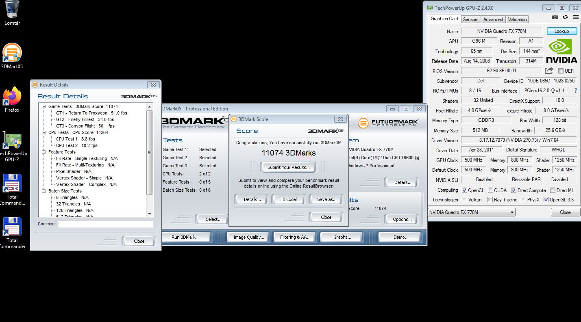The image size is (581, 322).
Task: Click the GPU-Z refresh icon
Action: (565, 17)
